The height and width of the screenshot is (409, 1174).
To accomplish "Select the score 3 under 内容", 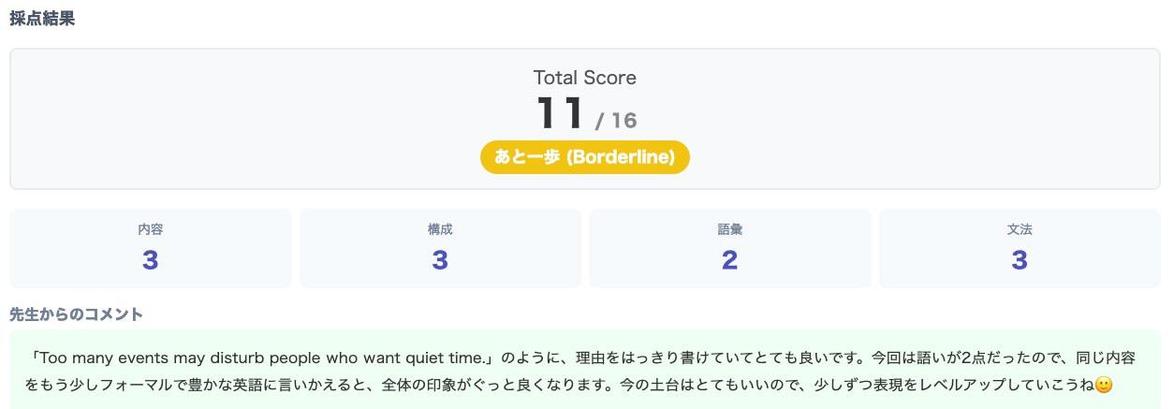I will (x=150, y=260).
